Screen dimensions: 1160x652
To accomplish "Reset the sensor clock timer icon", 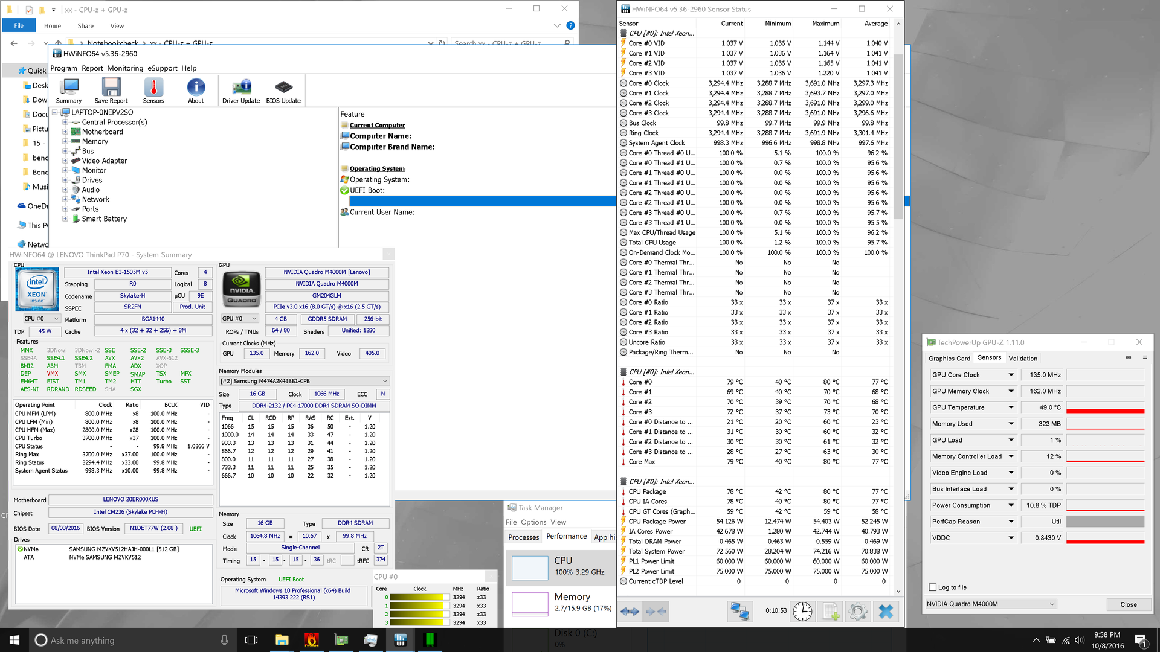I will point(802,612).
